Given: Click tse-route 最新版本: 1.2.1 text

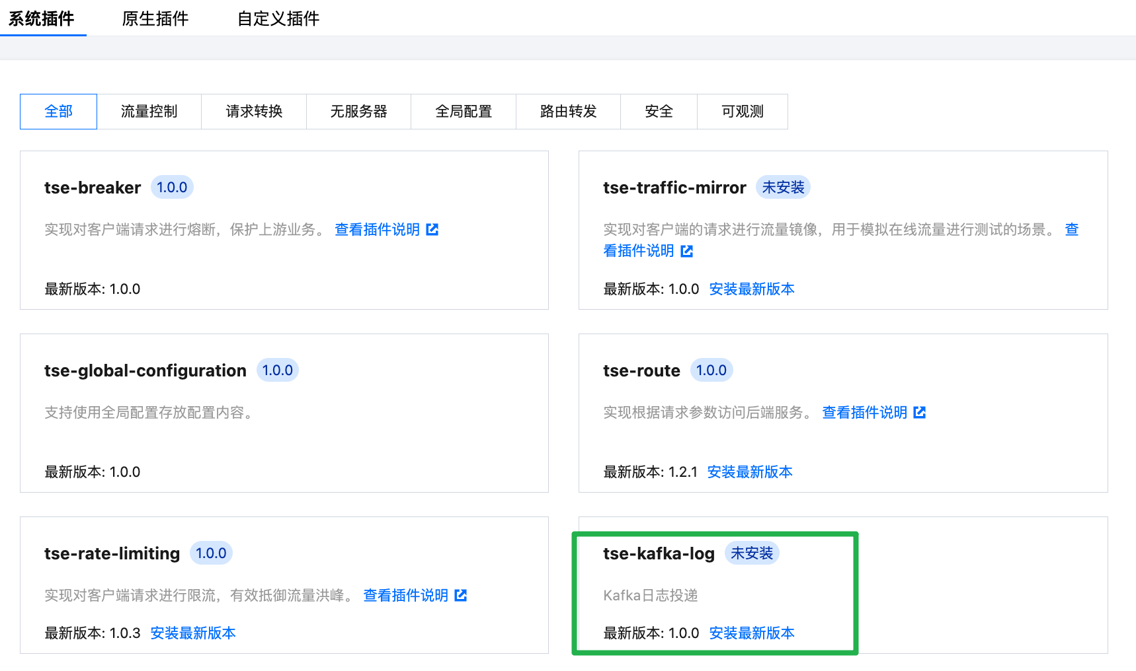Looking at the screenshot, I should pyautogui.click(x=651, y=472).
